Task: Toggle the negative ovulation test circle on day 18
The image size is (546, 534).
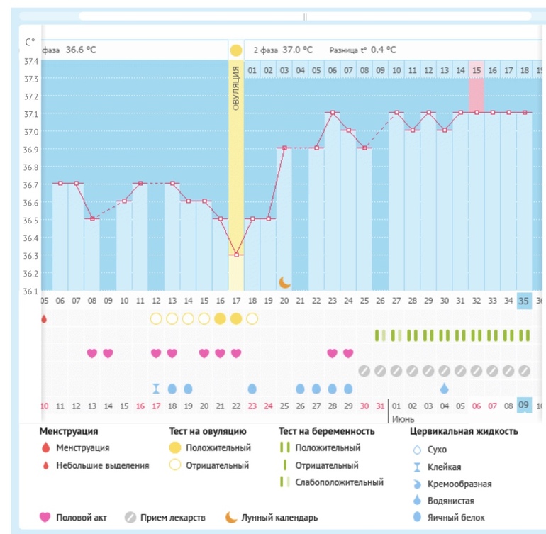Action: click(x=252, y=318)
